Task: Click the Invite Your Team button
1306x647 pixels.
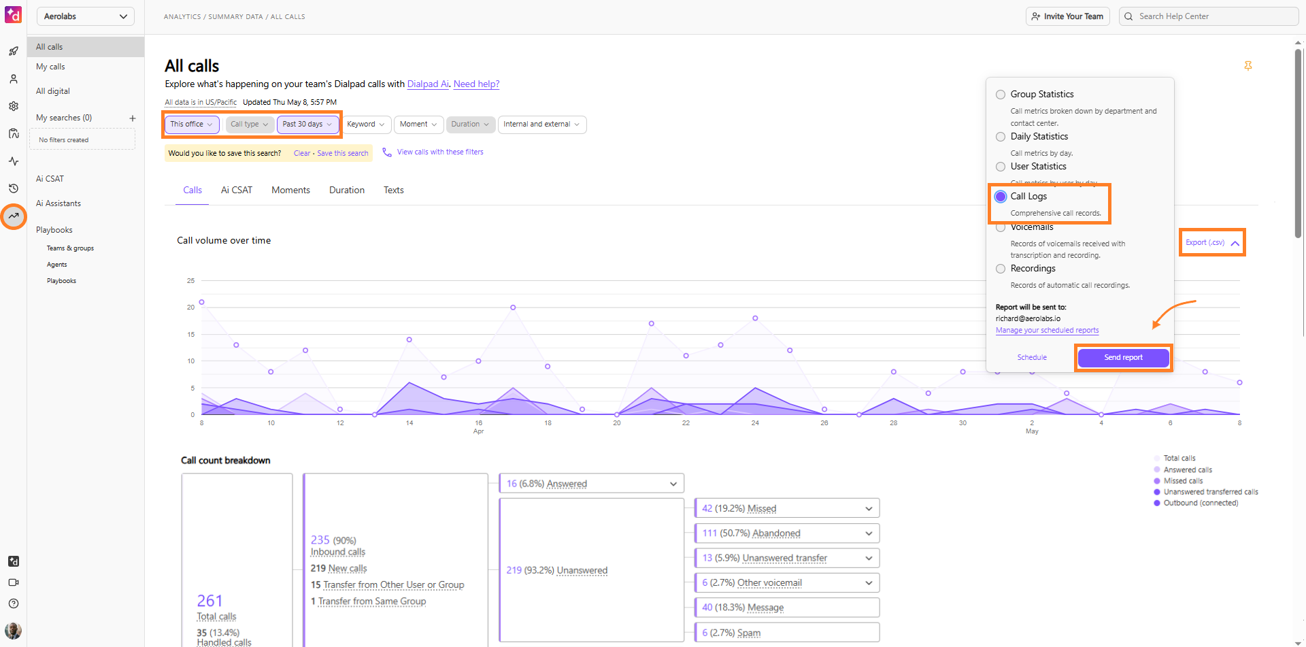Action: coord(1068,16)
